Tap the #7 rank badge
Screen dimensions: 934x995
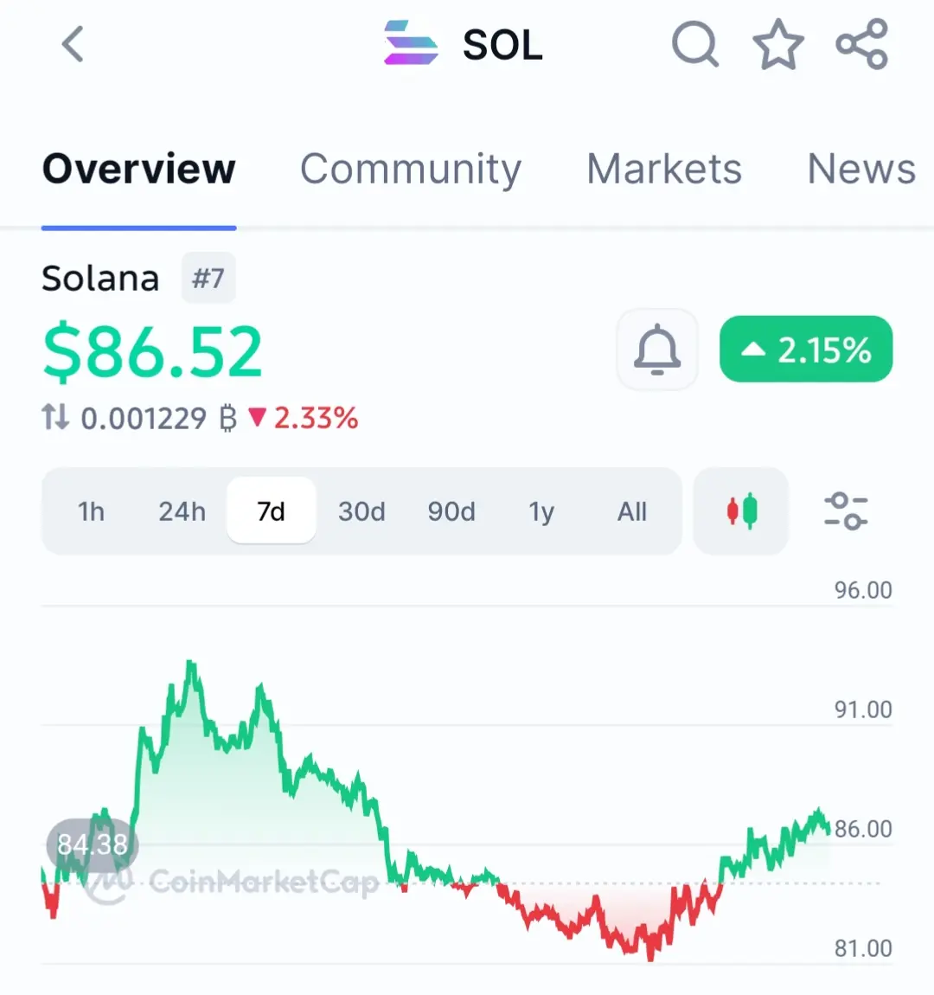208,279
